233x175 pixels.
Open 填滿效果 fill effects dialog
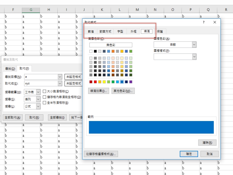coord(98,91)
